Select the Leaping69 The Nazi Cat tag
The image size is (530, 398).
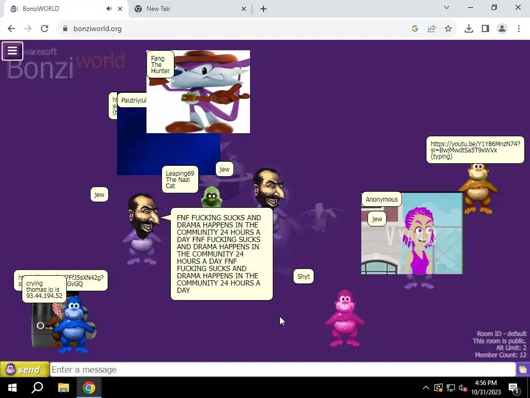(x=180, y=179)
